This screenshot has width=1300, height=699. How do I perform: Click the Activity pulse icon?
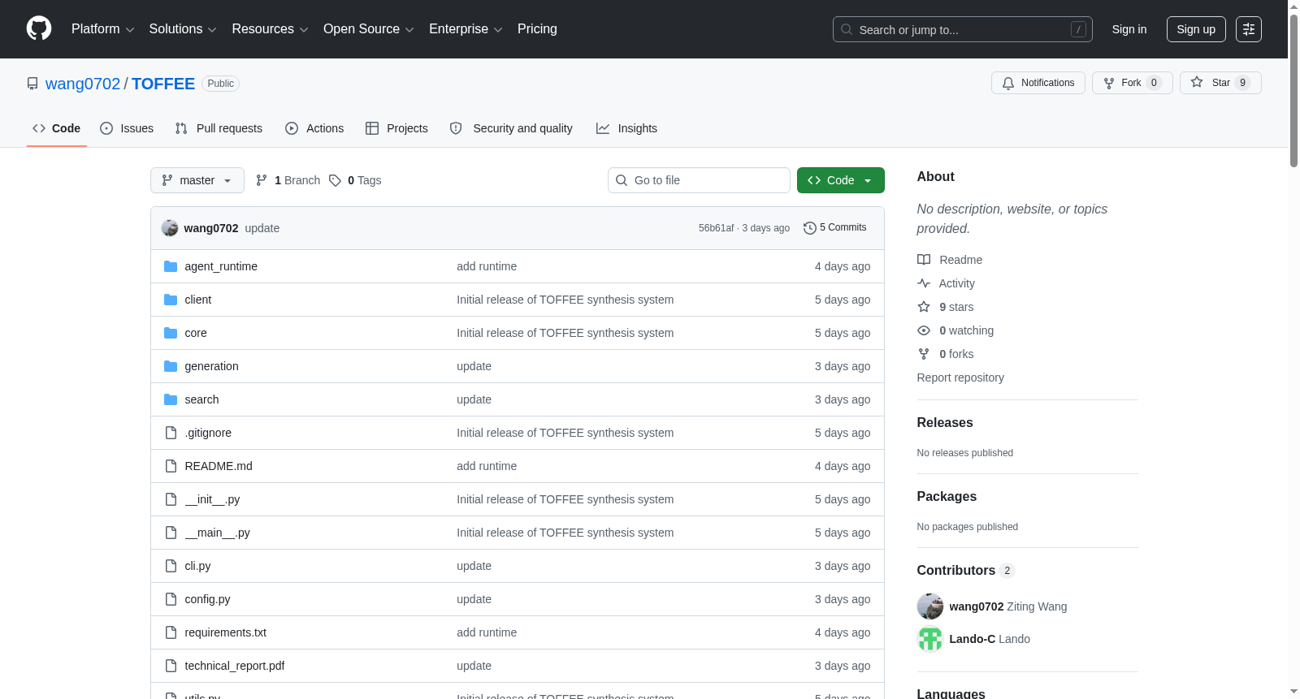[924, 283]
